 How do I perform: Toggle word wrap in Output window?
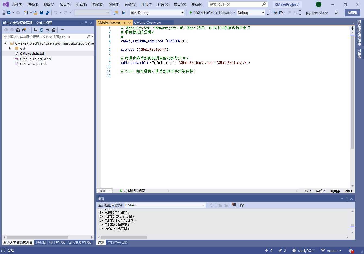click(x=242, y=205)
